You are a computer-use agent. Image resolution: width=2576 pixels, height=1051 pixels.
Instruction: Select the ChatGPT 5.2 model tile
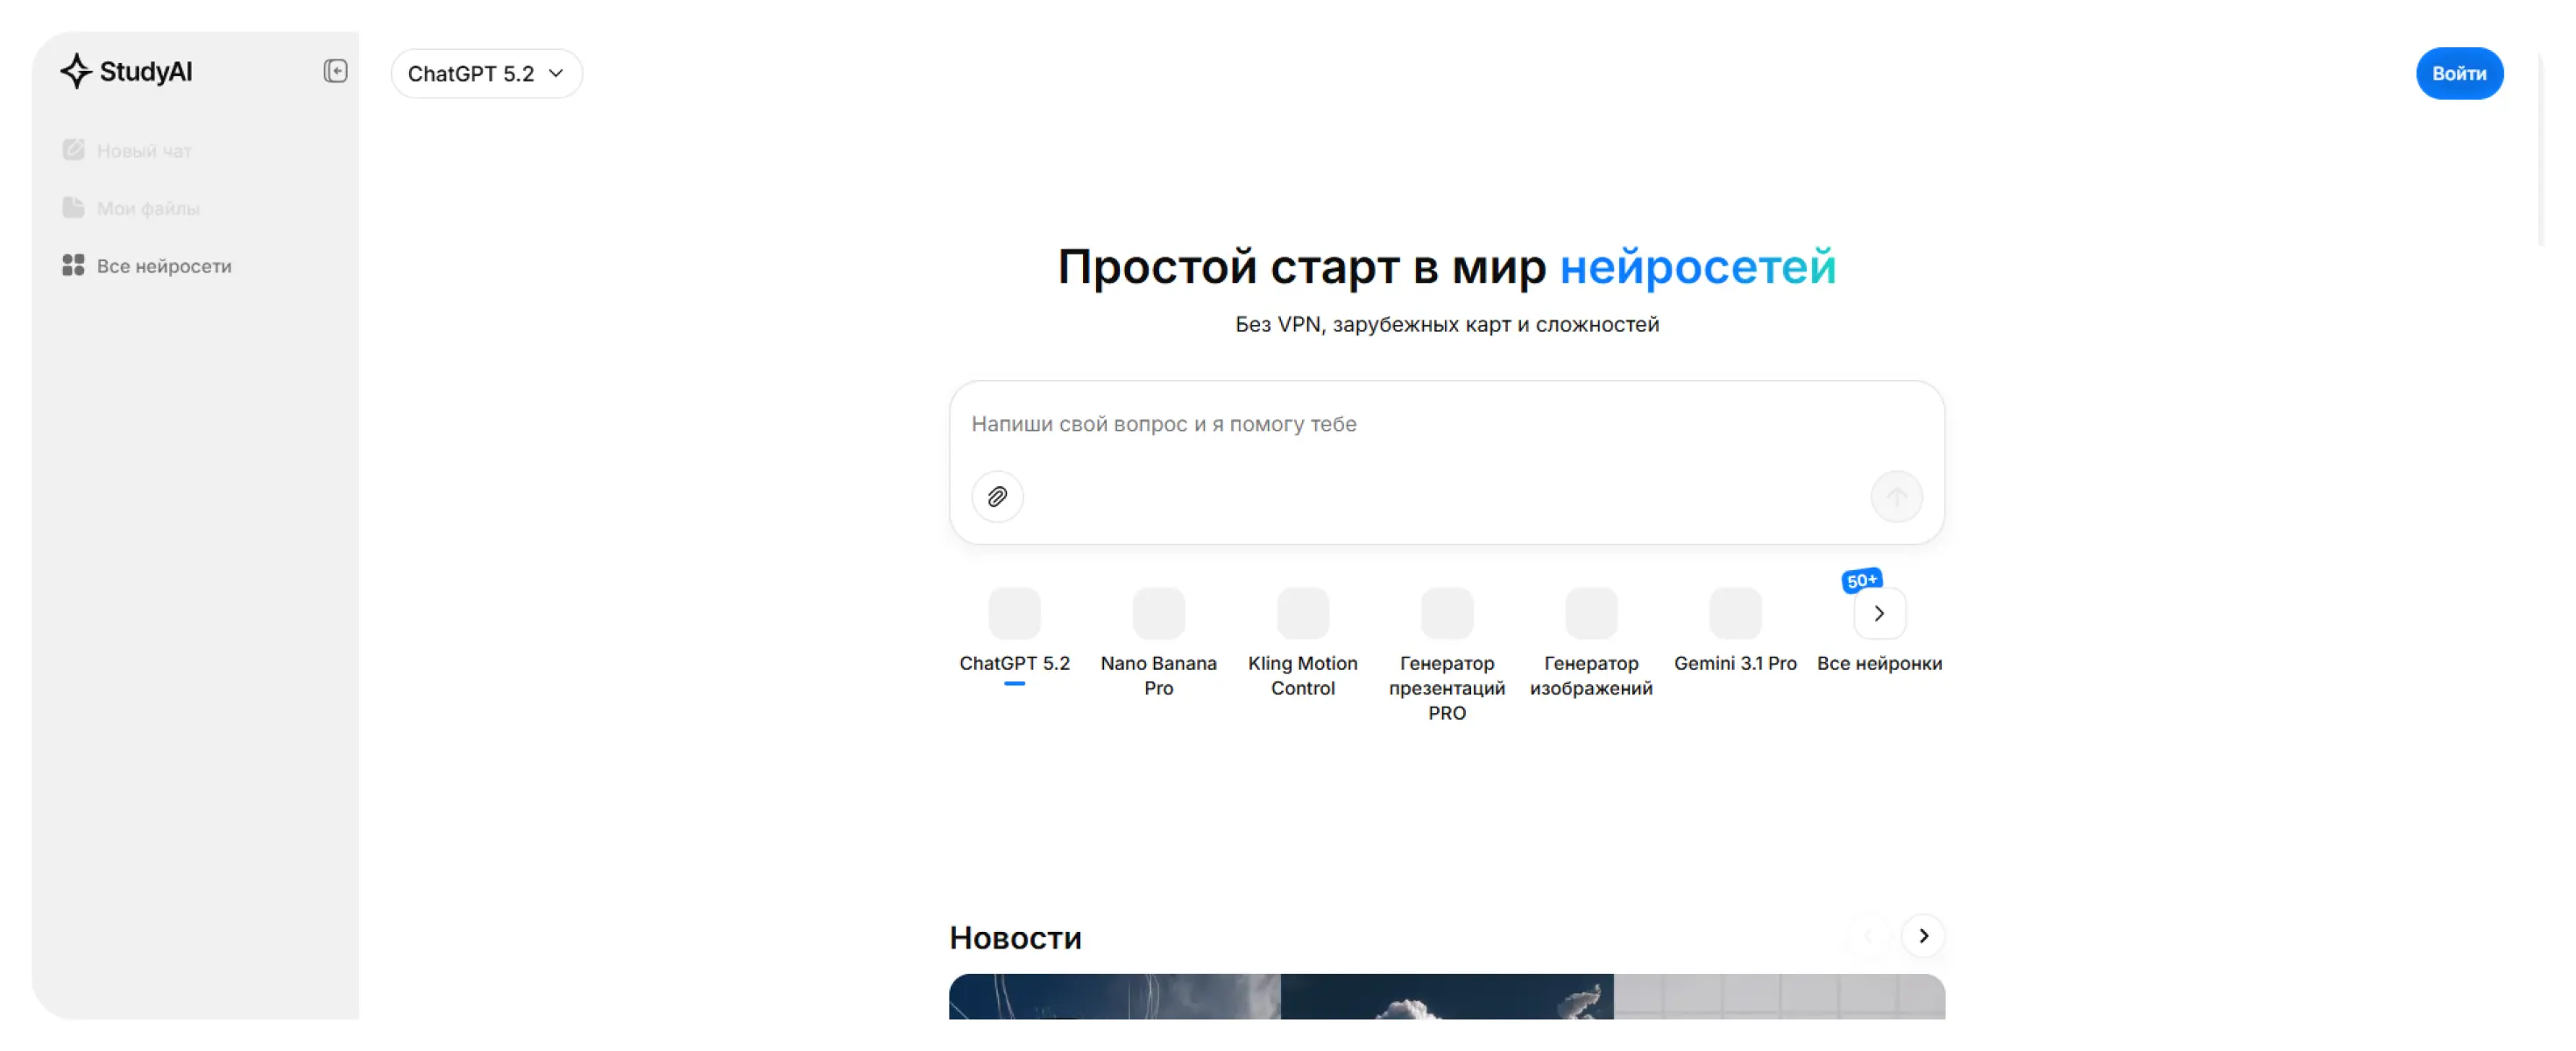pyautogui.click(x=1014, y=613)
